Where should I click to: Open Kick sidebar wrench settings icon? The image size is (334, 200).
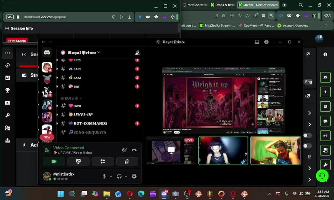coord(7,116)
